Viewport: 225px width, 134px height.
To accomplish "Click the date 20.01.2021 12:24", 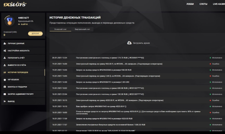I will click(x=60, y=58).
